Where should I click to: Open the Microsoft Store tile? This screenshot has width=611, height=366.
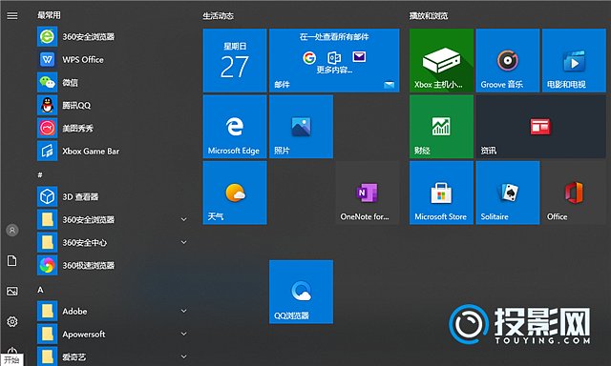coord(441,193)
